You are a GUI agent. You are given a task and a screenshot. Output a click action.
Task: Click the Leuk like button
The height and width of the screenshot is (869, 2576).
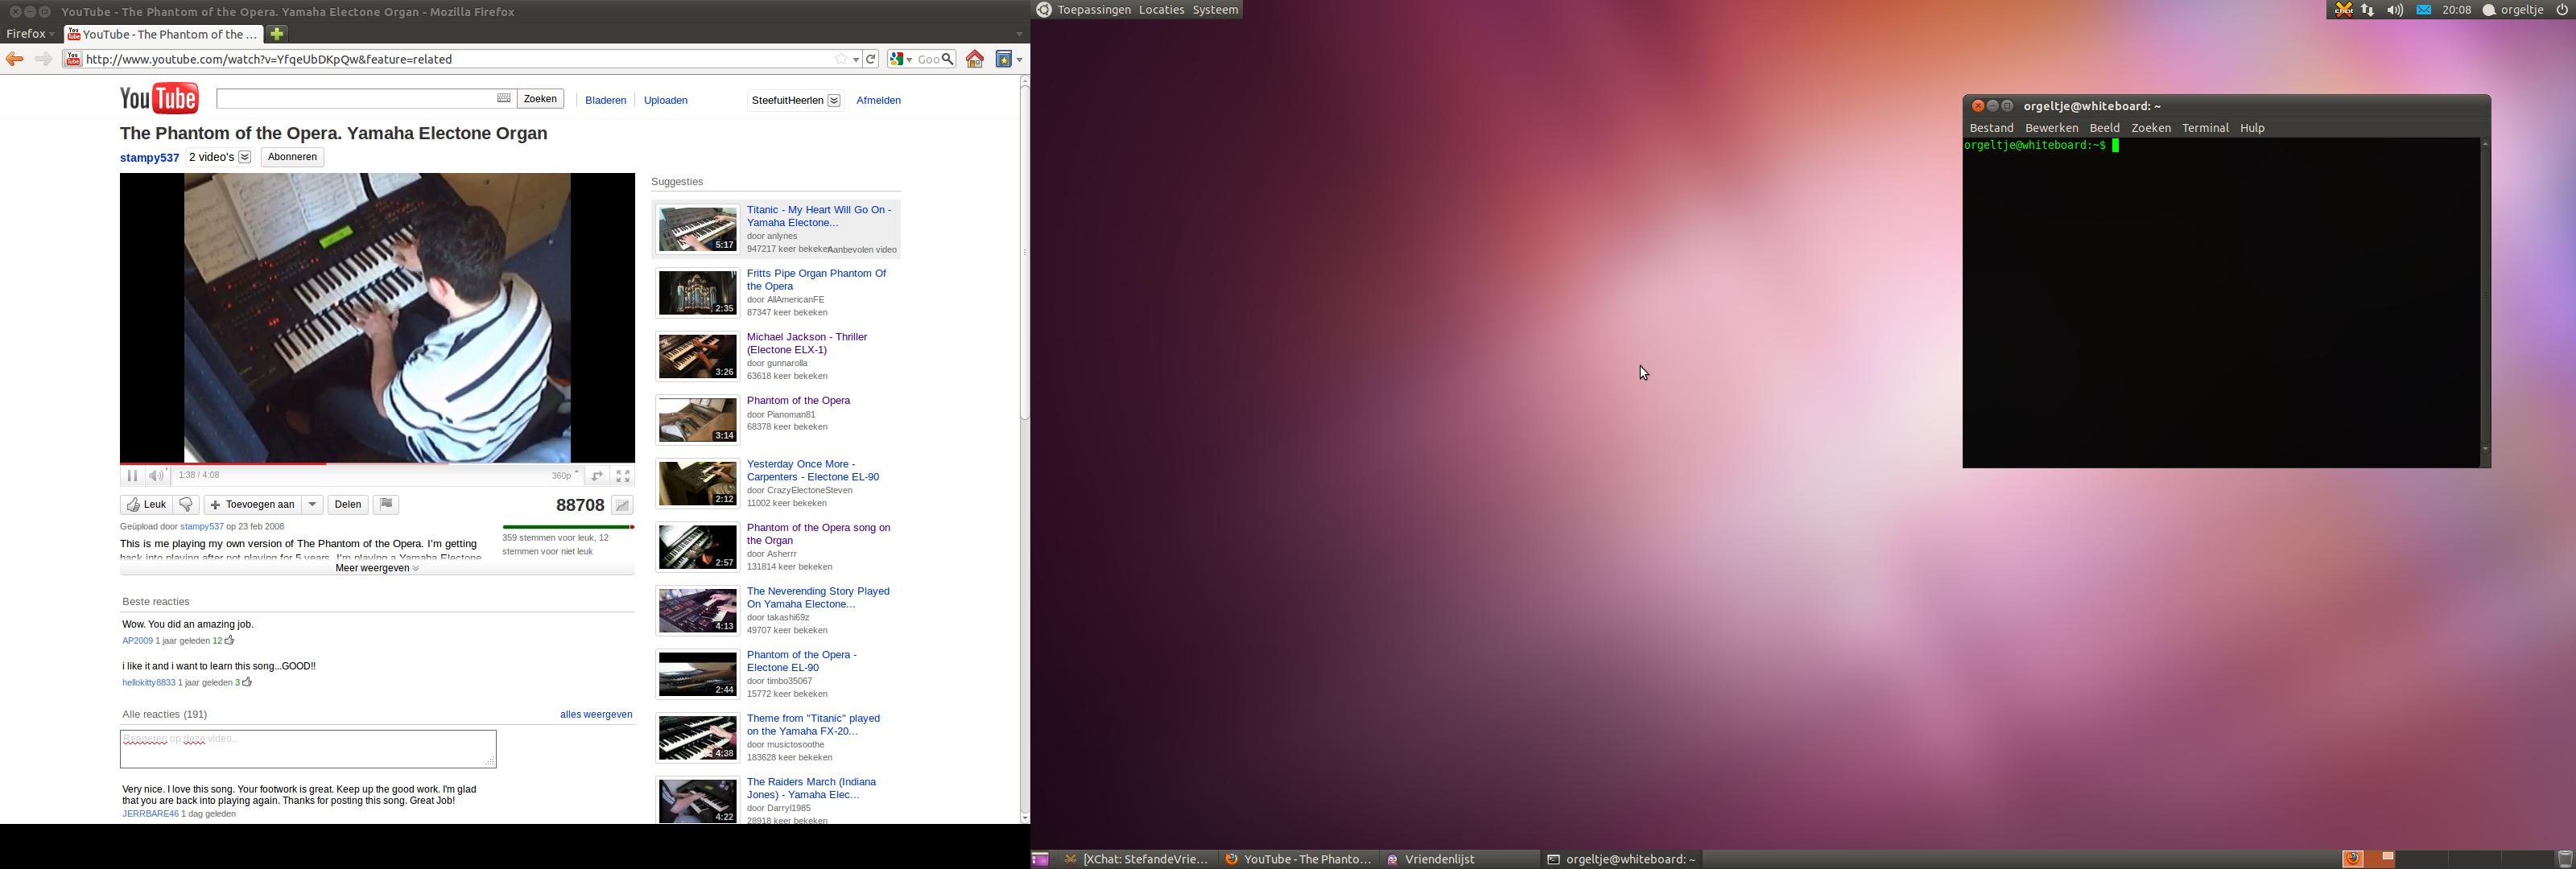(x=146, y=504)
